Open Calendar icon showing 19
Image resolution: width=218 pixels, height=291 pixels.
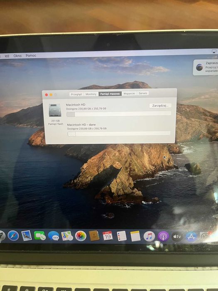click(108, 236)
